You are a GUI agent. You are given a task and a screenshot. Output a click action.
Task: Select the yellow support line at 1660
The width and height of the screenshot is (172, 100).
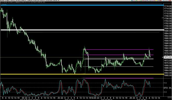click(x=82, y=74)
